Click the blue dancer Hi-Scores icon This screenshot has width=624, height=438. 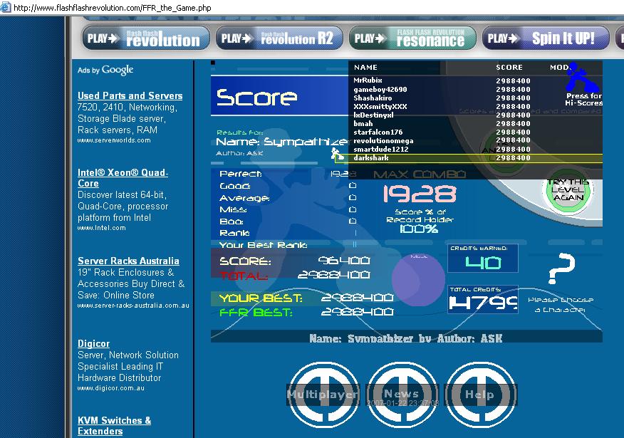click(x=582, y=78)
